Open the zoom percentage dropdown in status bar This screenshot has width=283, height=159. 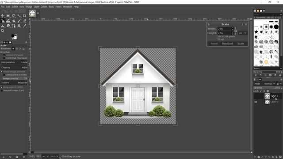54,156
